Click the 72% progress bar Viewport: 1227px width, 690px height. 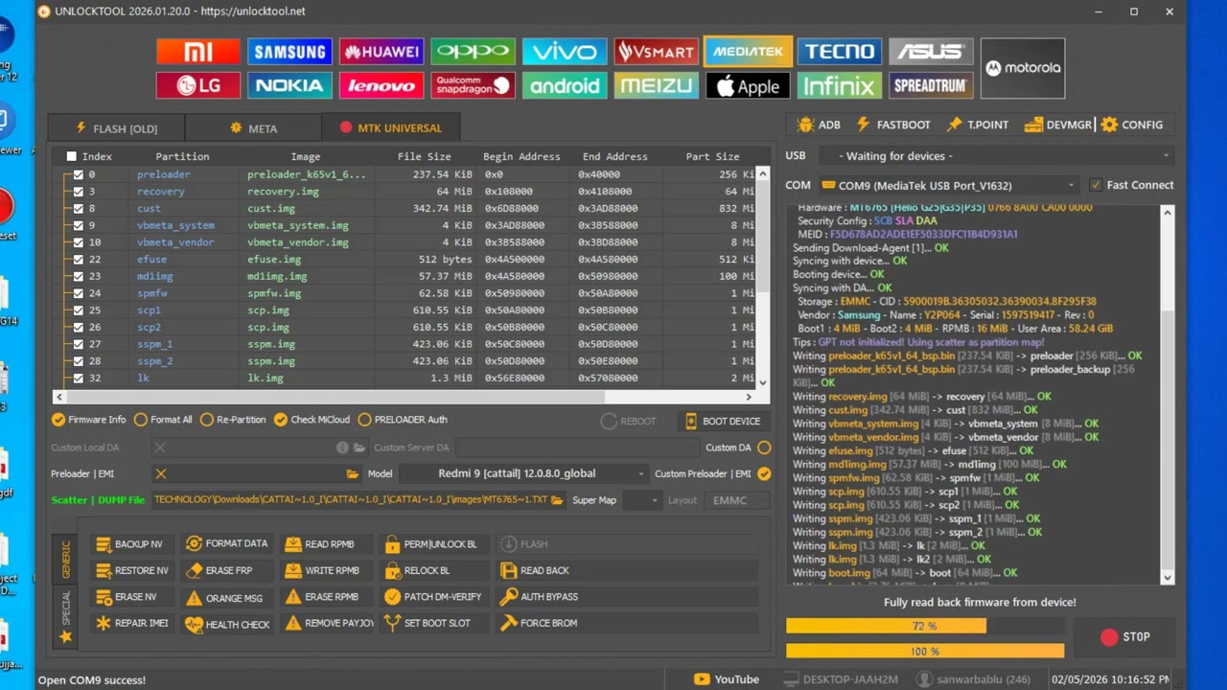click(x=925, y=626)
